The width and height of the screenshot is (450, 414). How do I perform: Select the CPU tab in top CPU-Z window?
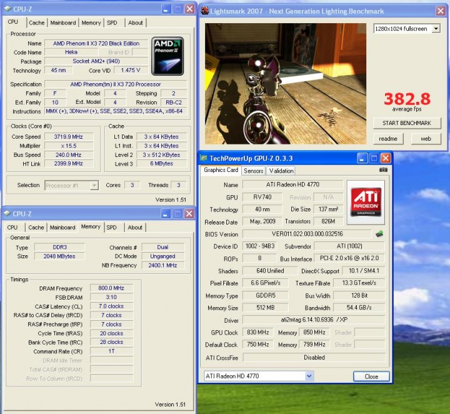(13, 22)
